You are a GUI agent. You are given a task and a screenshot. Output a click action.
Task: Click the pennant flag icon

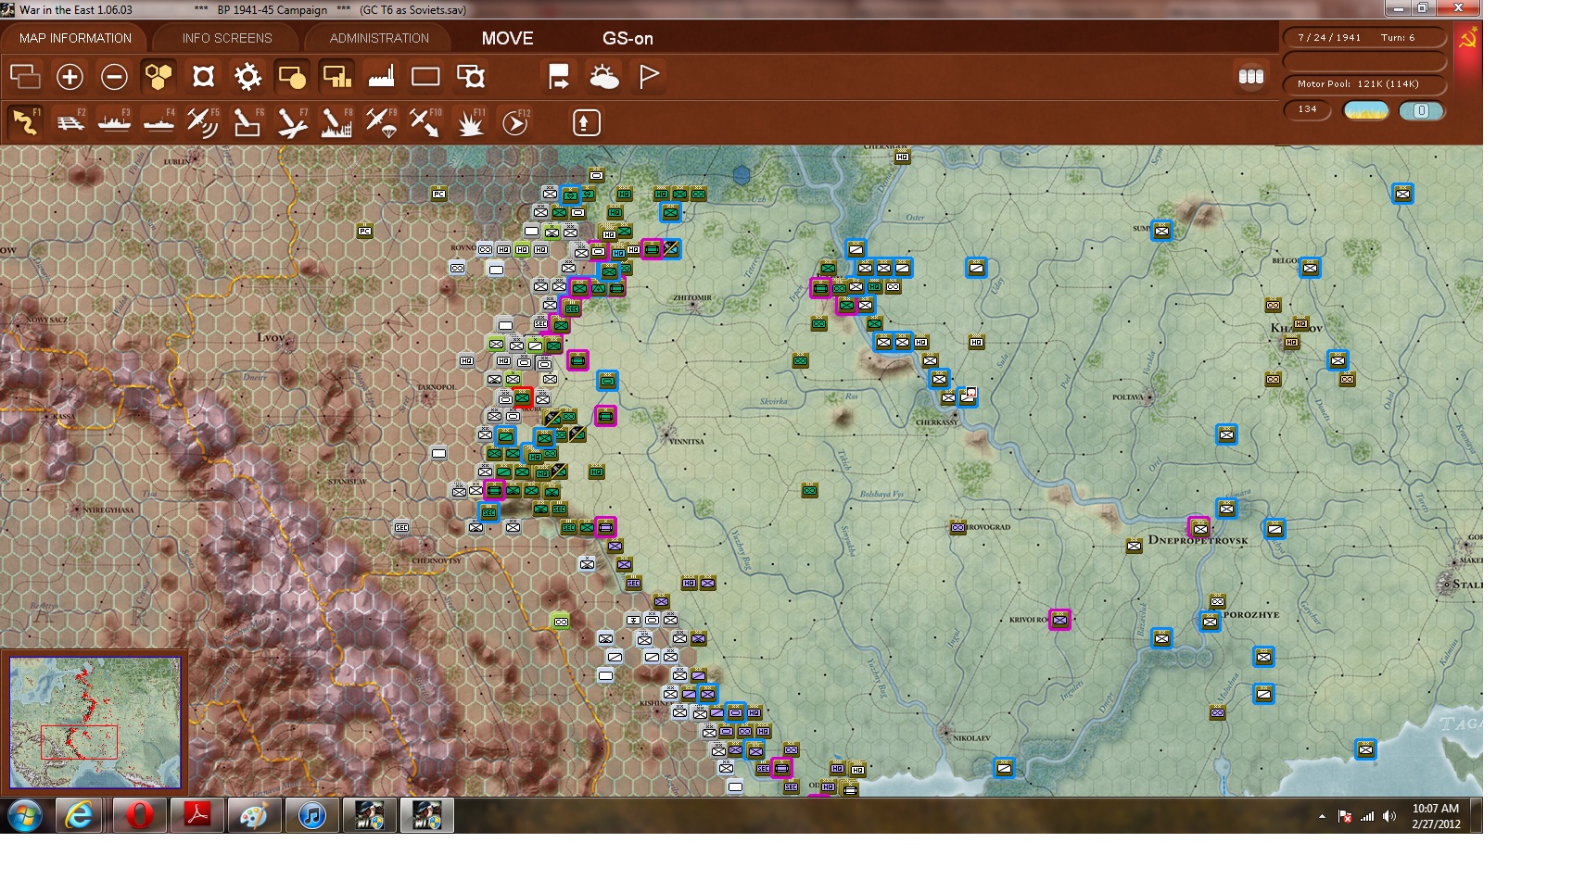pos(648,76)
